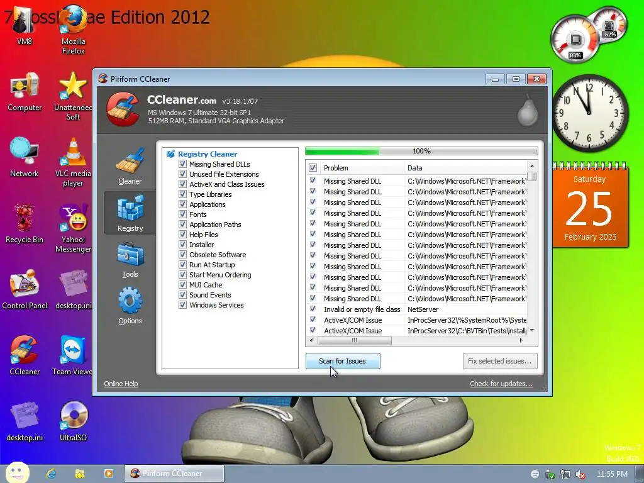Image resolution: width=644 pixels, height=483 pixels.
Task: Launch VLC media player from desktop
Action: point(73,163)
